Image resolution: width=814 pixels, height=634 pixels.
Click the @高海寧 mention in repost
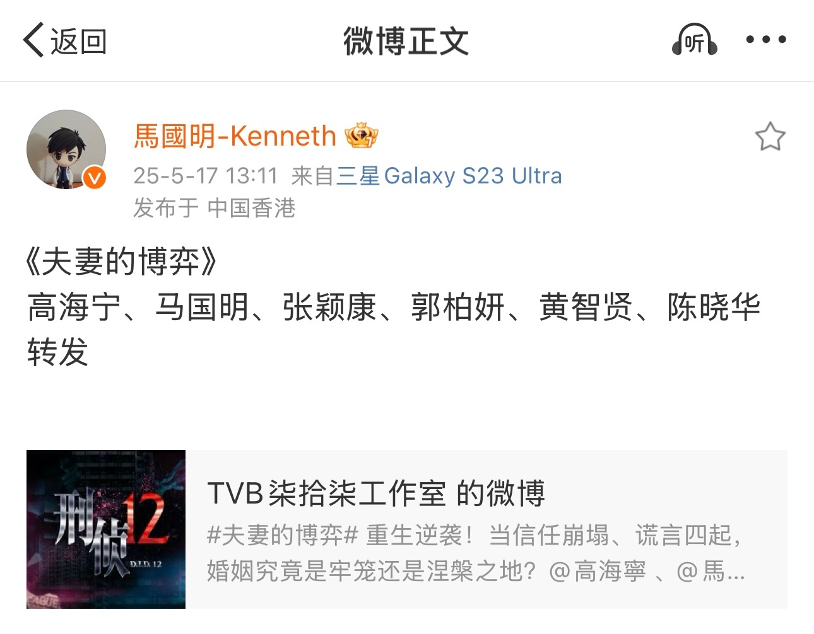(598, 572)
